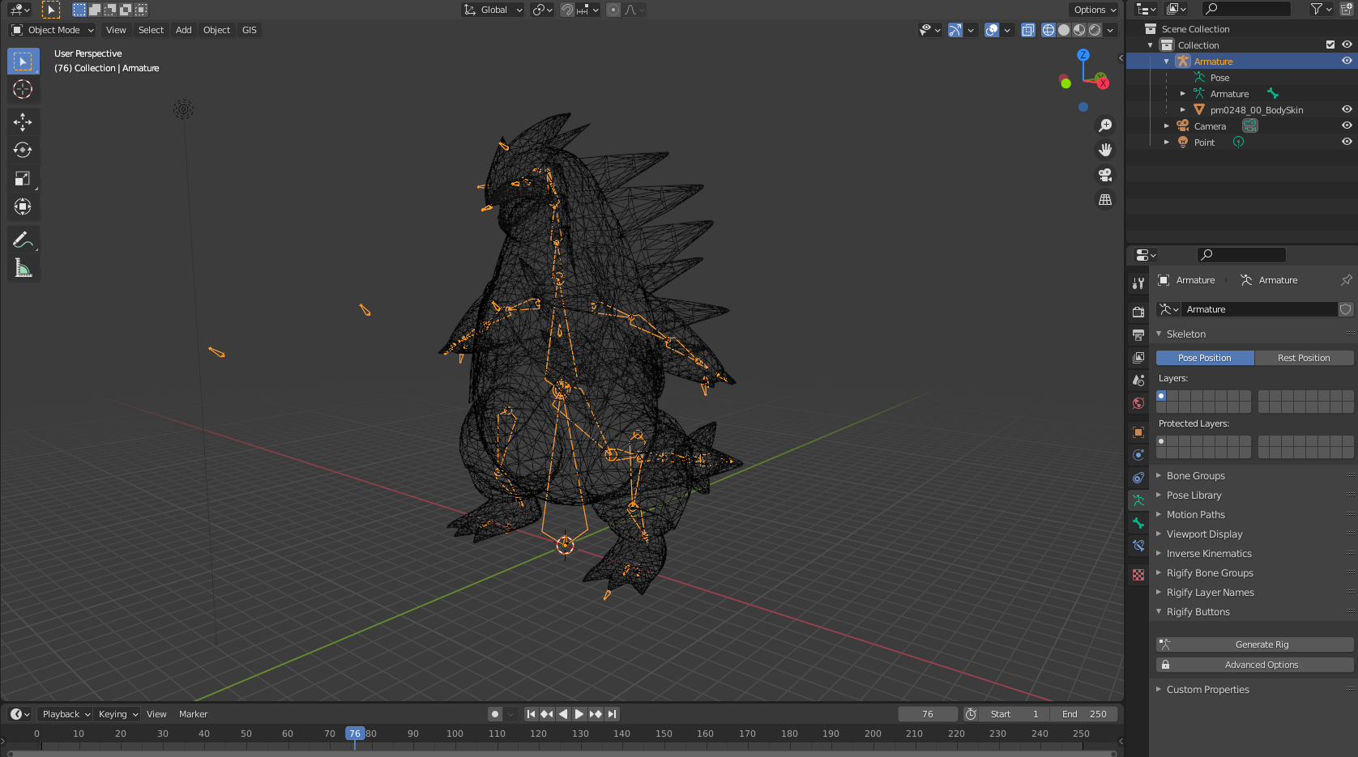Hide the Point light in outliner
Screen dimensions: 1358x757
(x=1347, y=142)
